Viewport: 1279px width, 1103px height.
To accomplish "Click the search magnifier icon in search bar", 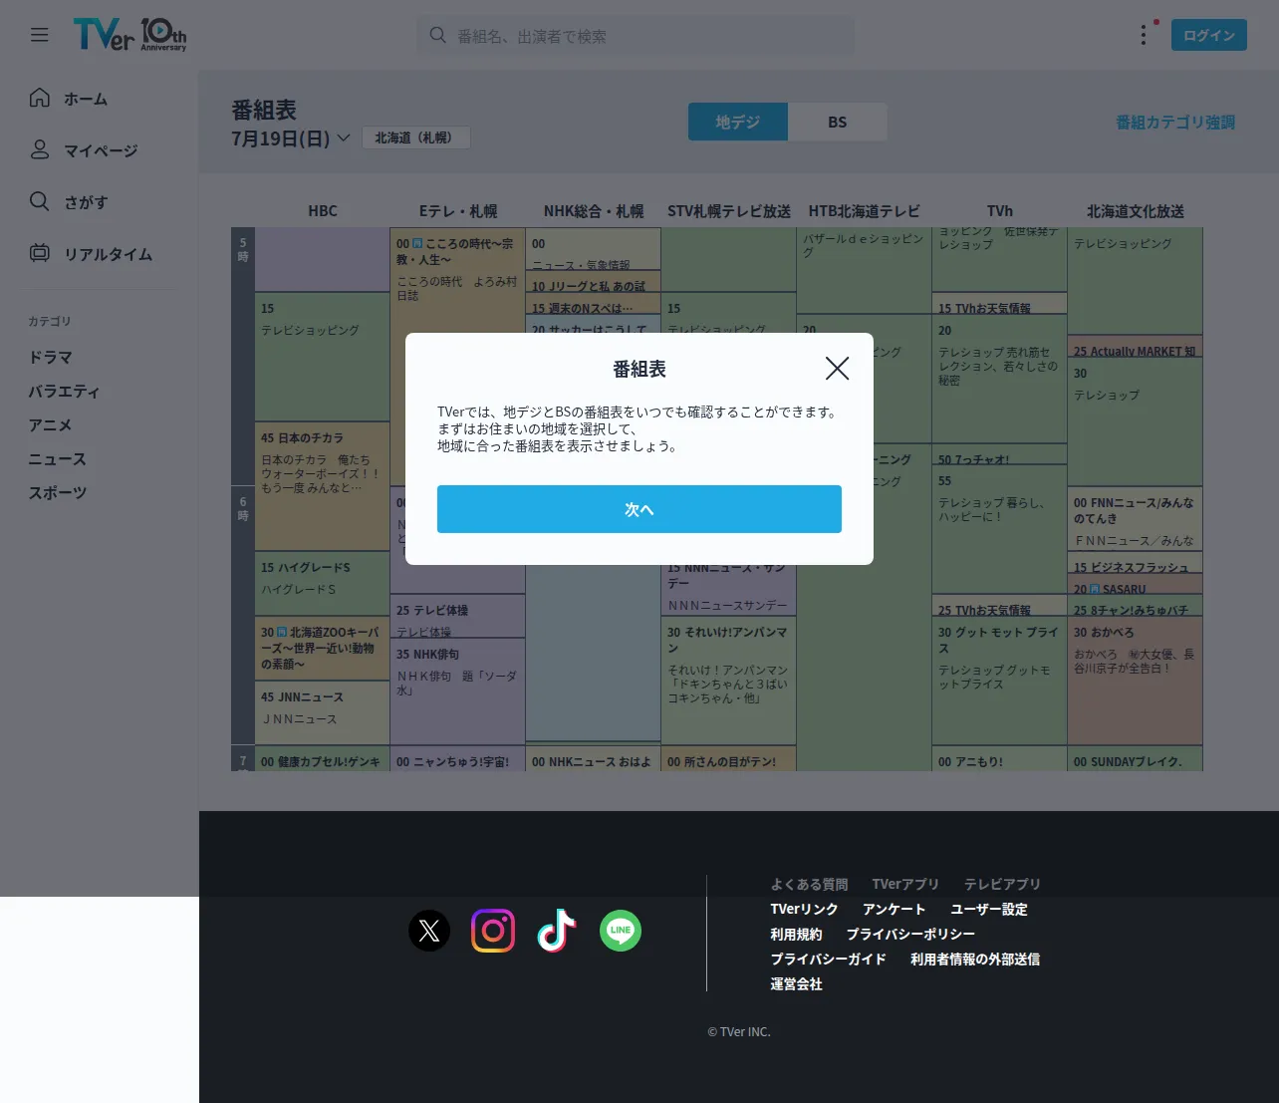I will [437, 35].
